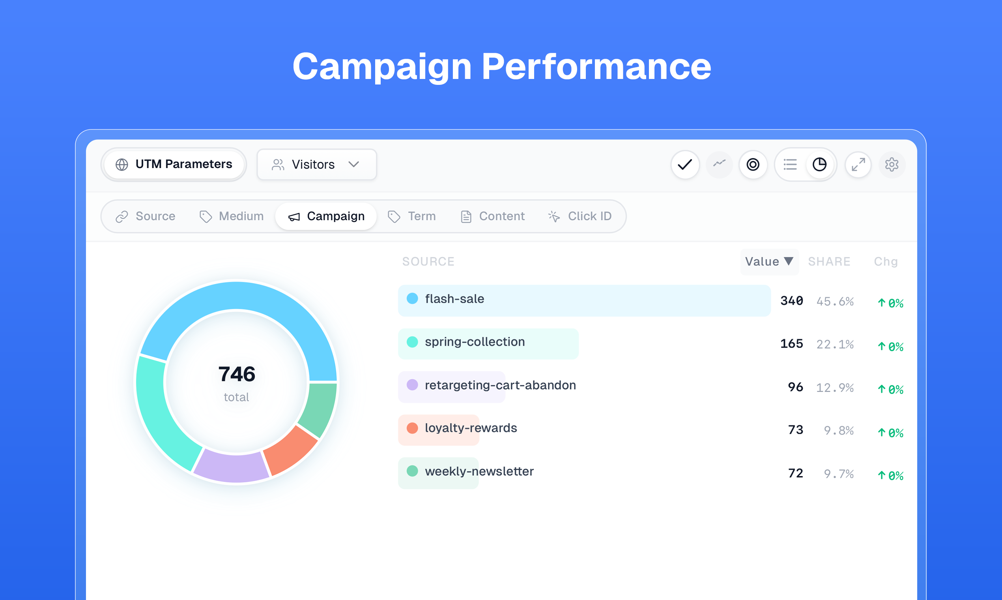The width and height of the screenshot is (1002, 600).
Task: Click the trend line chart icon
Action: click(719, 164)
